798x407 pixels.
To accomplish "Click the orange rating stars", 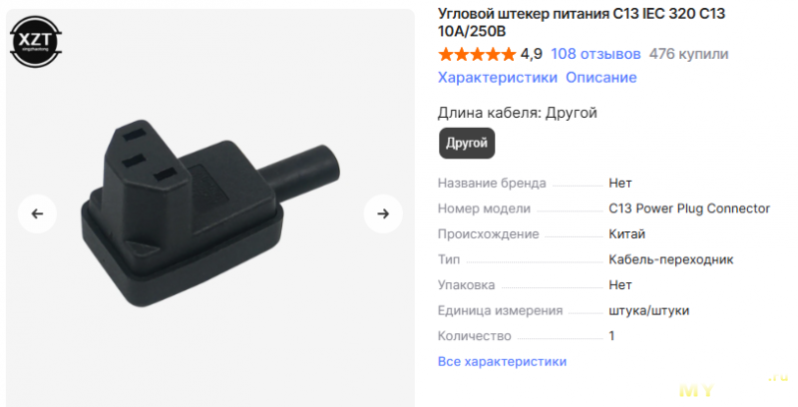I will [x=477, y=54].
